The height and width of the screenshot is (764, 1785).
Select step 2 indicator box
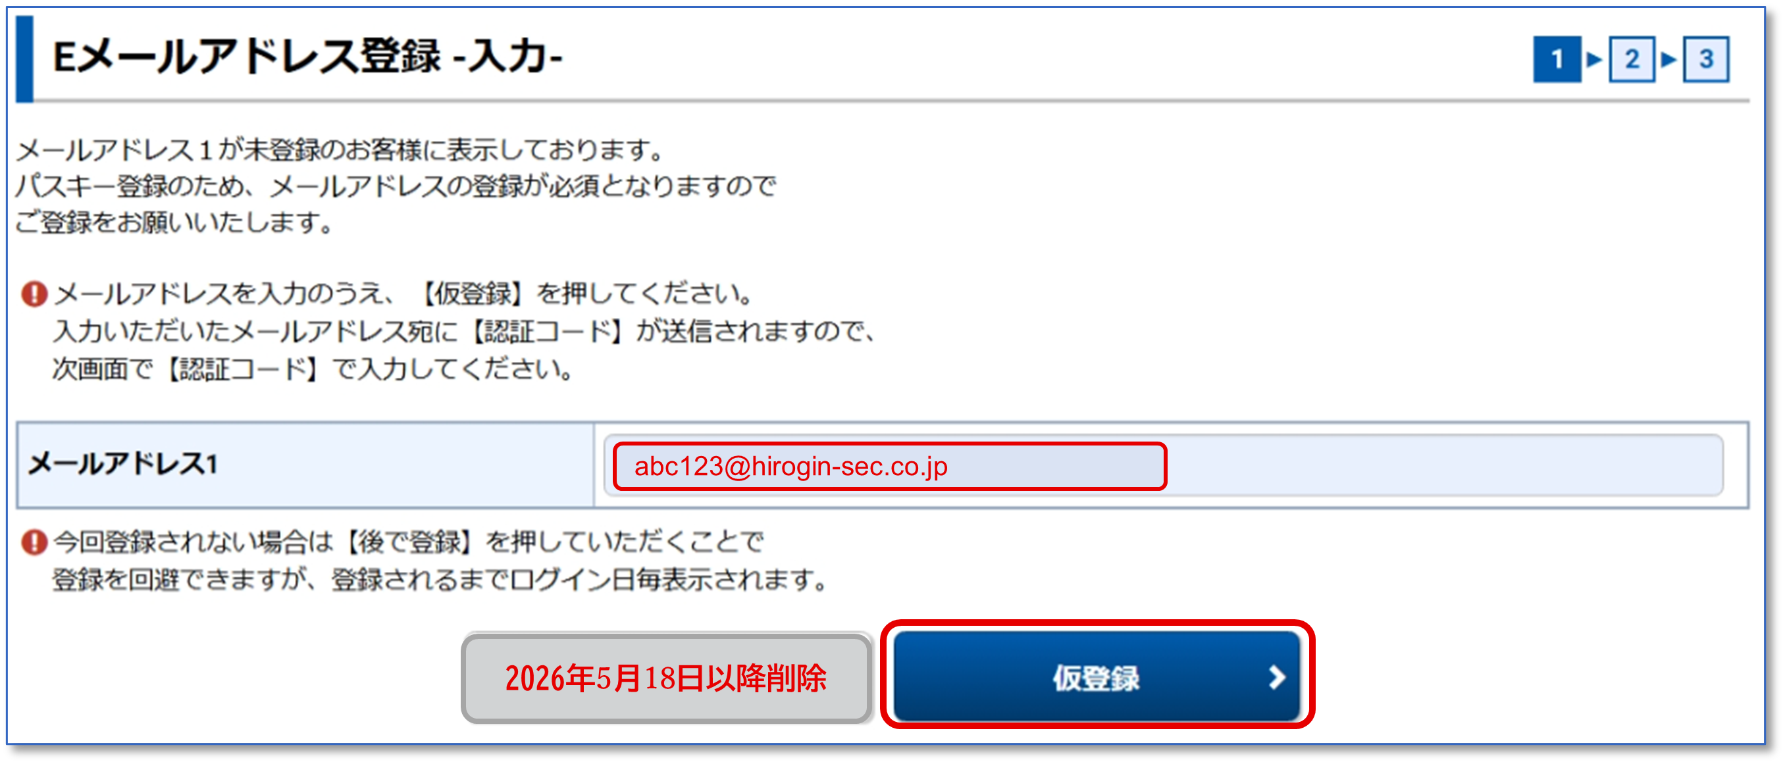[x=1631, y=59]
